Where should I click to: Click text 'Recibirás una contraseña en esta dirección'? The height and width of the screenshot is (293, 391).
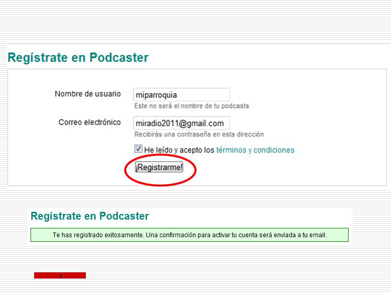pyautogui.click(x=199, y=134)
